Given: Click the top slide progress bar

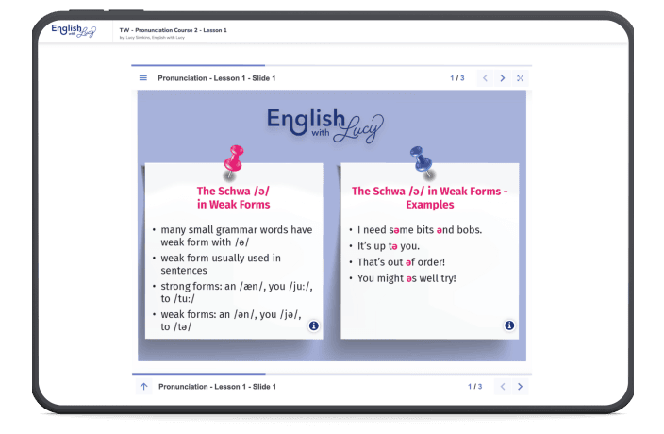Looking at the screenshot, I should click(x=332, y=65).
